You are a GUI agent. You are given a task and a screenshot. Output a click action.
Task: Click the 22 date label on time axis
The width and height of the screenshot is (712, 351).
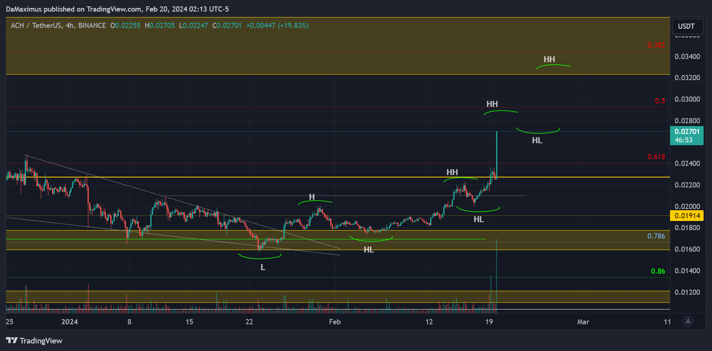tap(249, 322)
